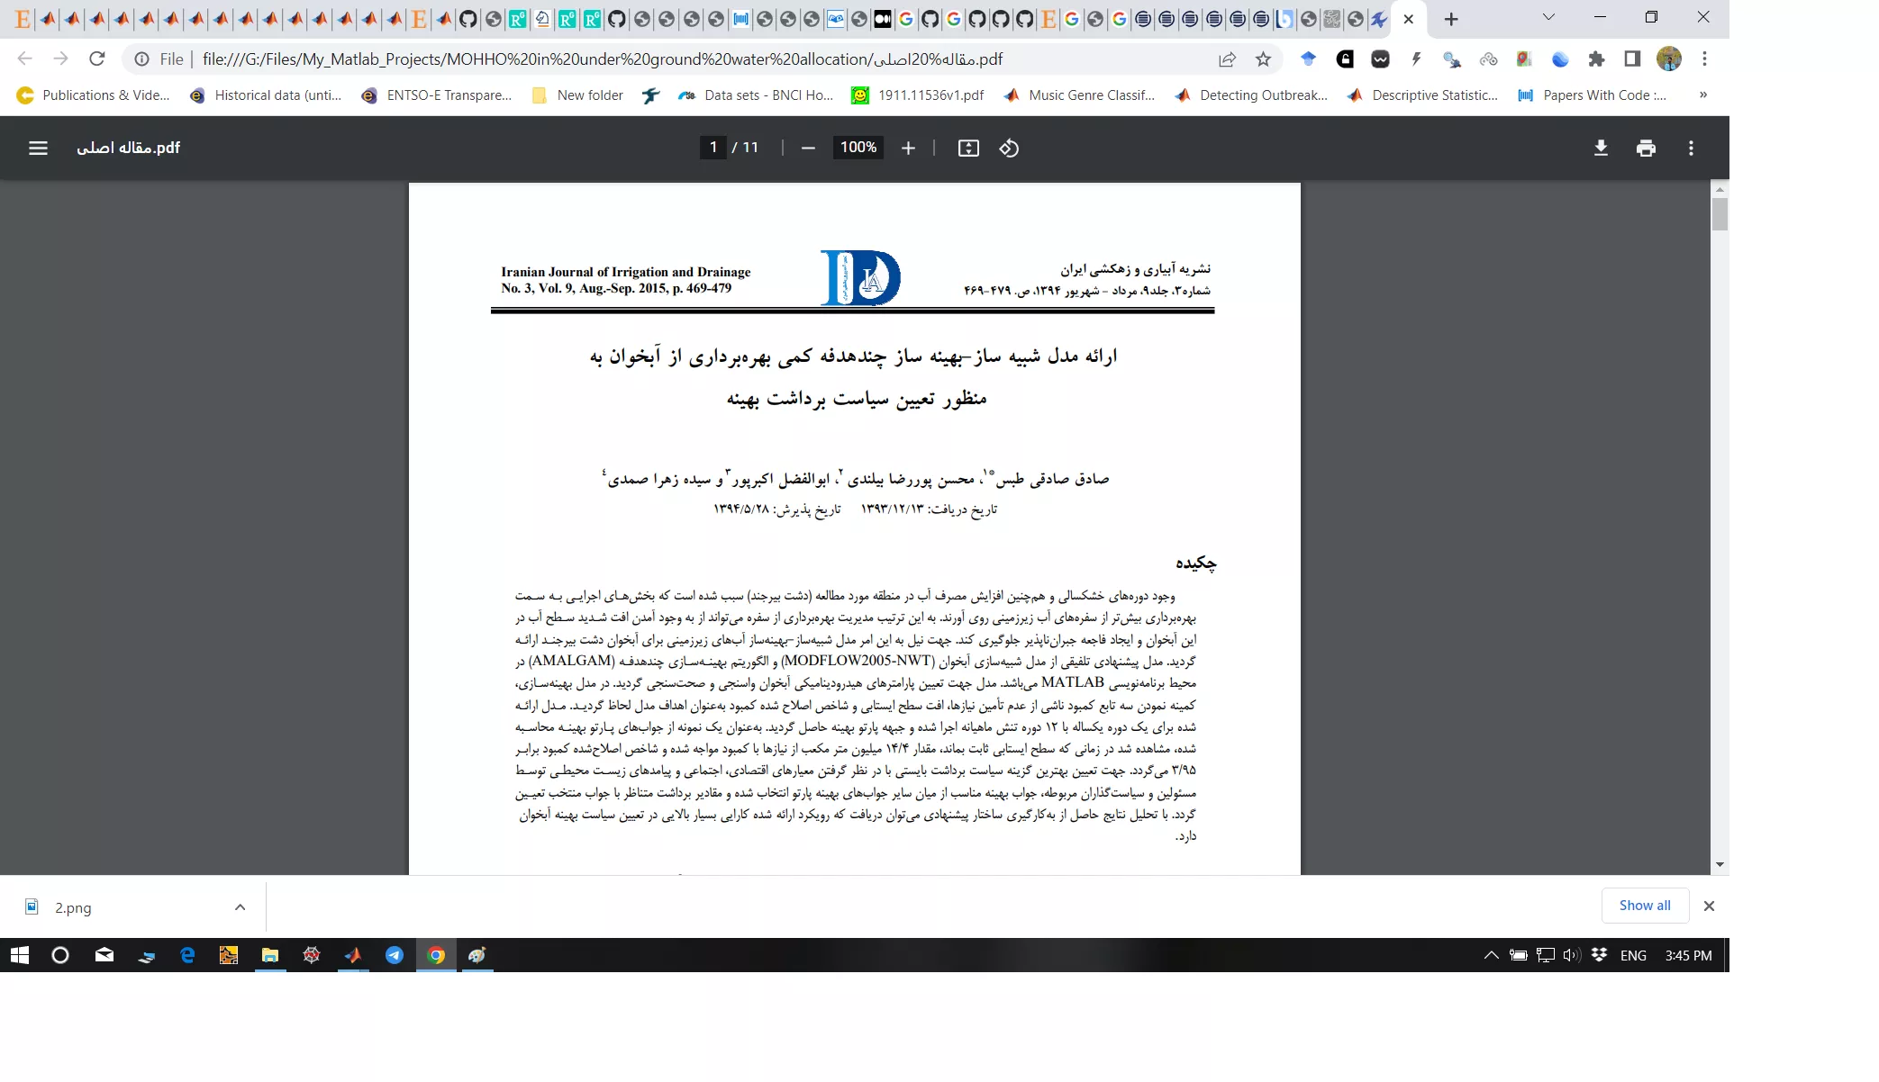Open the 1911.11536v1.pdf bookmark

click(x=918, y=95)
